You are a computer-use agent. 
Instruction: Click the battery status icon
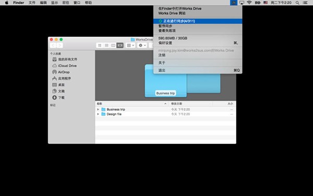[x=258, y=3]
